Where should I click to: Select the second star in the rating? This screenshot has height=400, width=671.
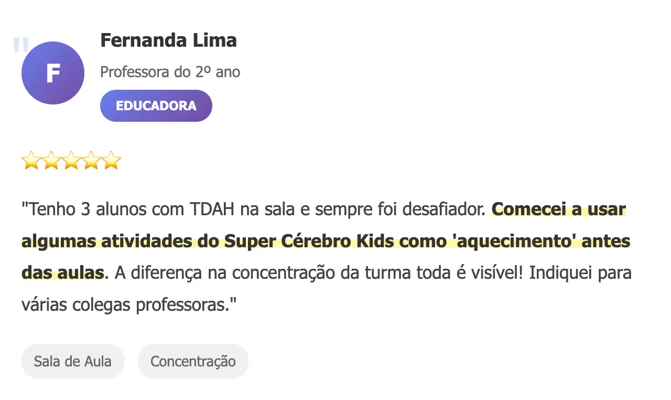pos(51,161)
